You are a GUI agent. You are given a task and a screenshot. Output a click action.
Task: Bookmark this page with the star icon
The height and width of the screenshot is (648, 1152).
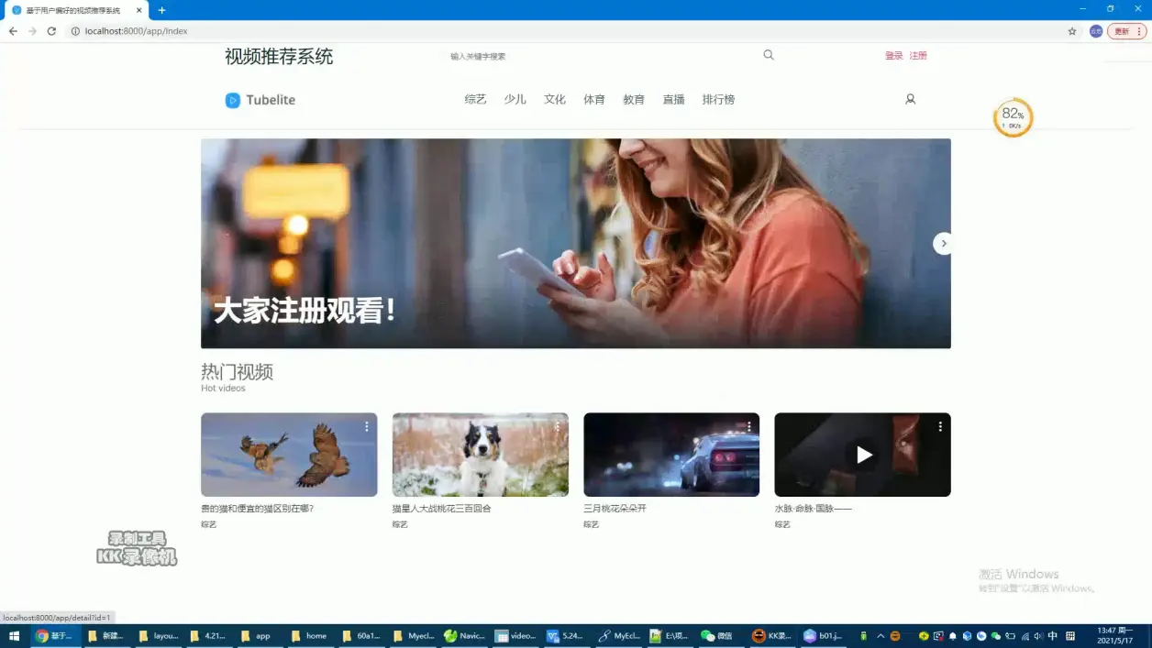tap(1072, 31)
